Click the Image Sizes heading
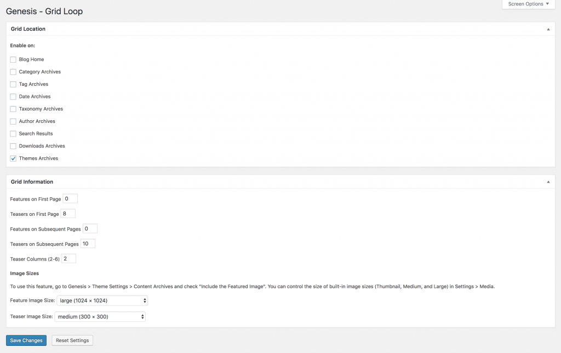The height and width of the screenshot is (353, 561). 24,273
